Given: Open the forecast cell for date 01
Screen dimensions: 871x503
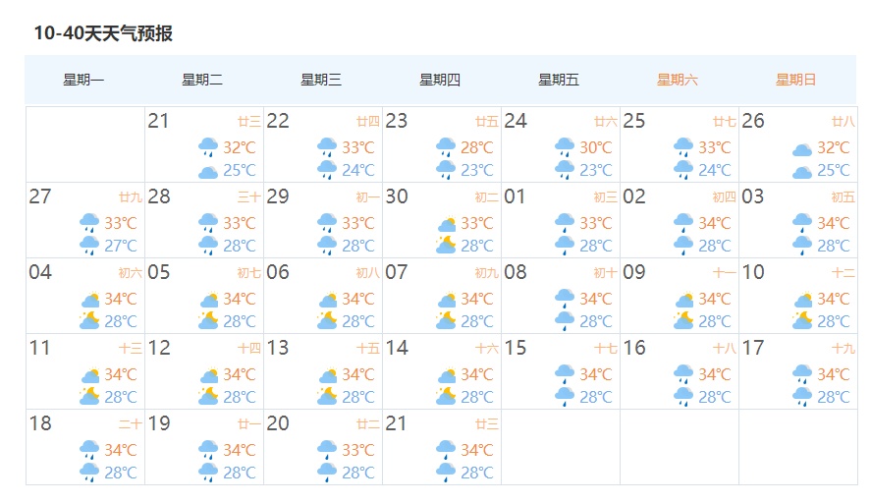Looking at the screenshot, I should 561,220.
